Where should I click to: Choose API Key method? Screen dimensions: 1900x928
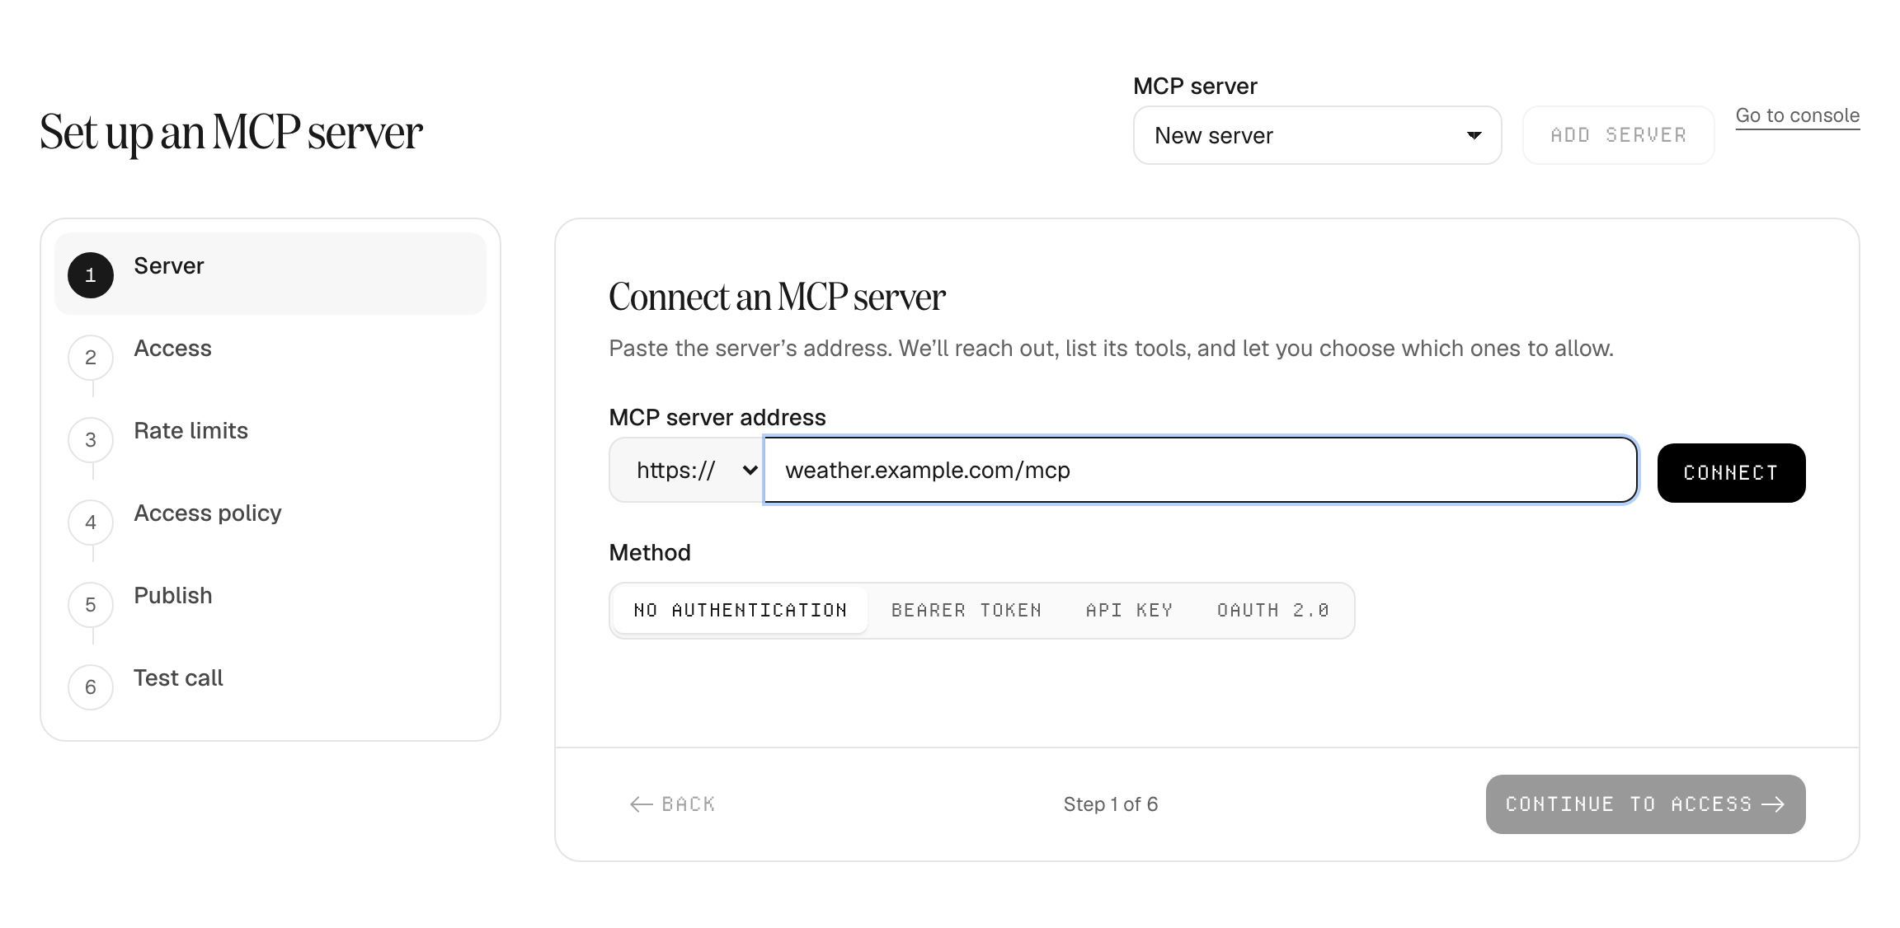1129,611
